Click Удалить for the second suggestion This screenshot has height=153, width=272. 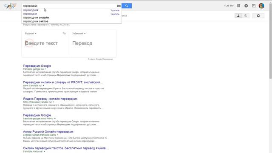[x=115, y=14]
